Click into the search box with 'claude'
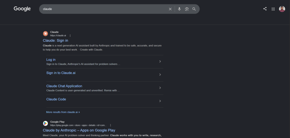290x138 pixels. (x=104, y=9)
